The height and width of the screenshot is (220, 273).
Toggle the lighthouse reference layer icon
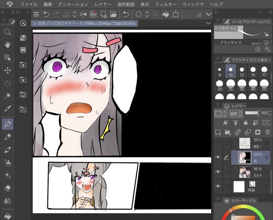236,123
